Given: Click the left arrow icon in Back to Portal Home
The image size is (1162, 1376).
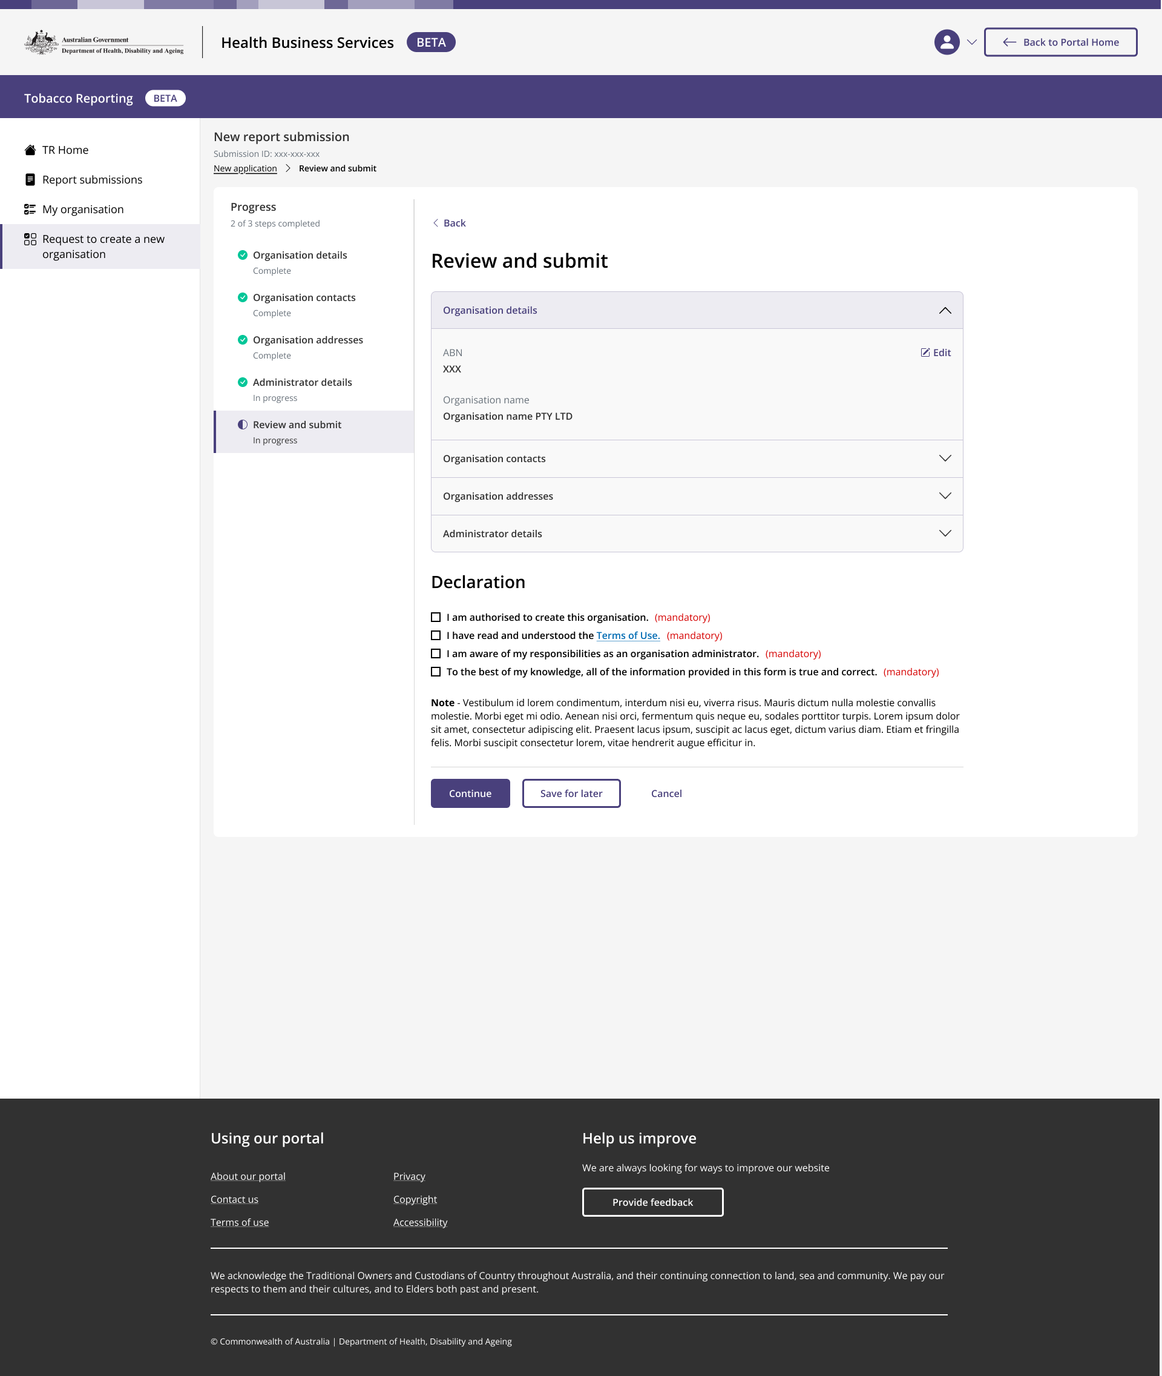Looking at the screenshot, I should tap(1008, 42).
